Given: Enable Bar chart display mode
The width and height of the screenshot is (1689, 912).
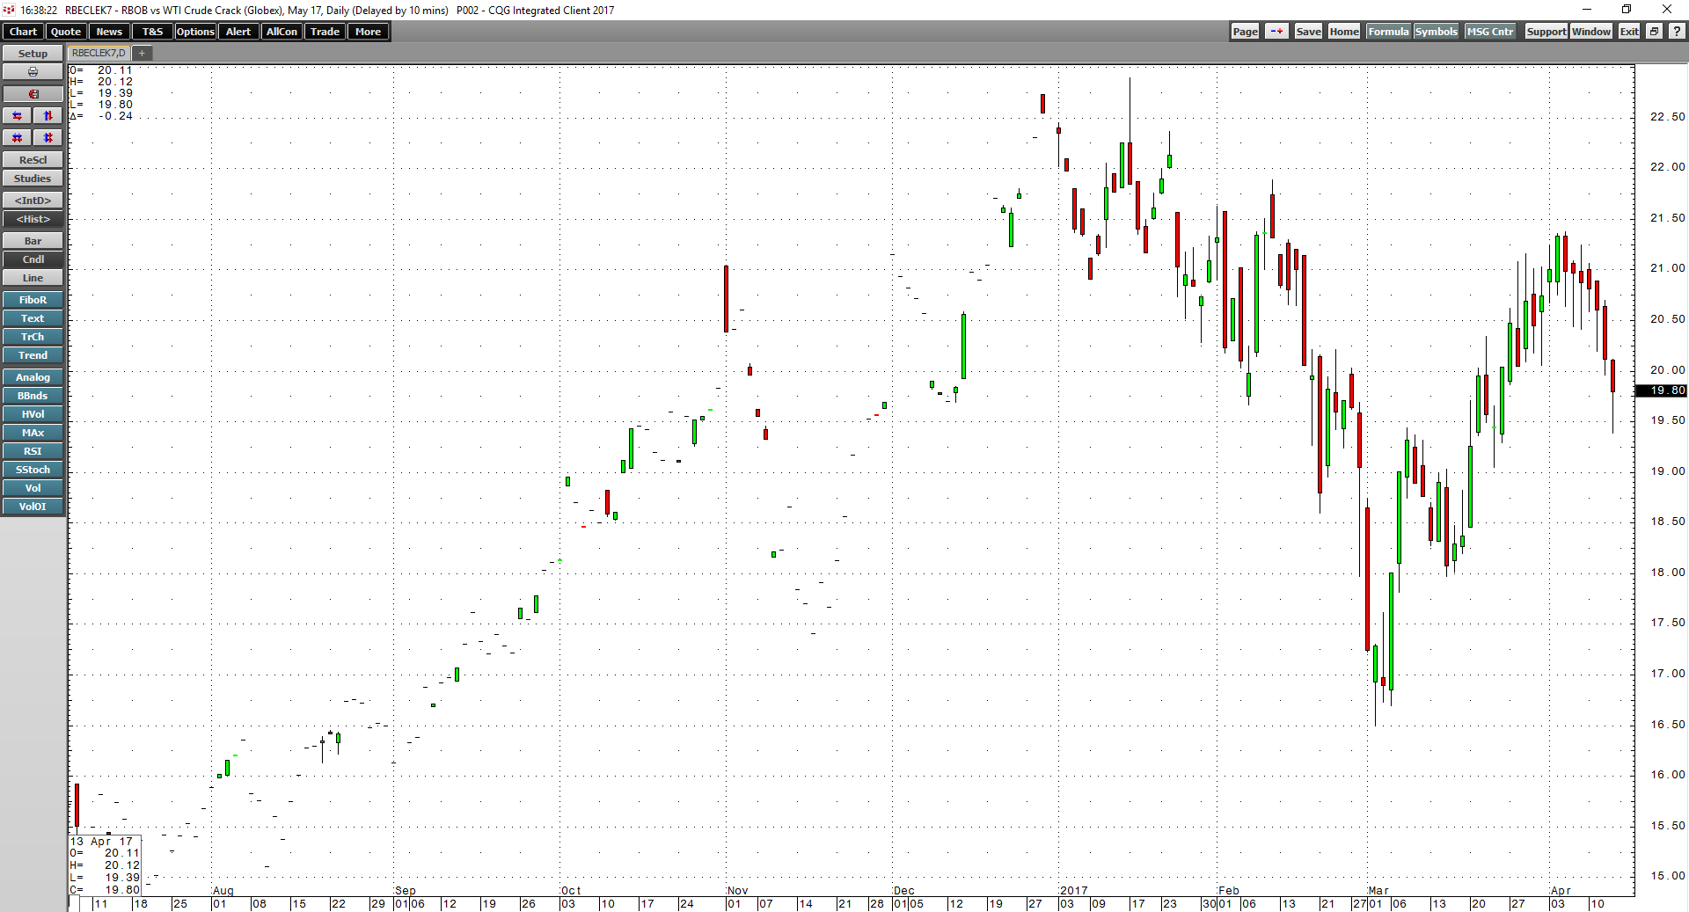Looking at the screenshot, I should [x=33, y=240].
